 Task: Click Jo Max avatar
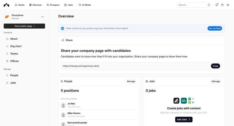click(63, 105)
